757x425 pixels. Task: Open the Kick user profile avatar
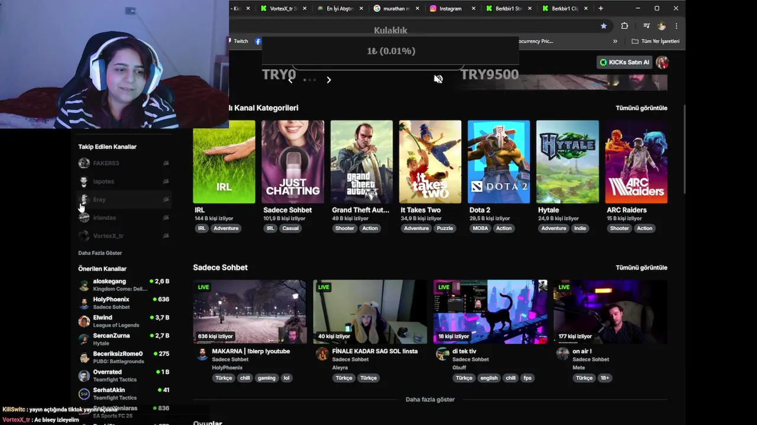point(662,62)
